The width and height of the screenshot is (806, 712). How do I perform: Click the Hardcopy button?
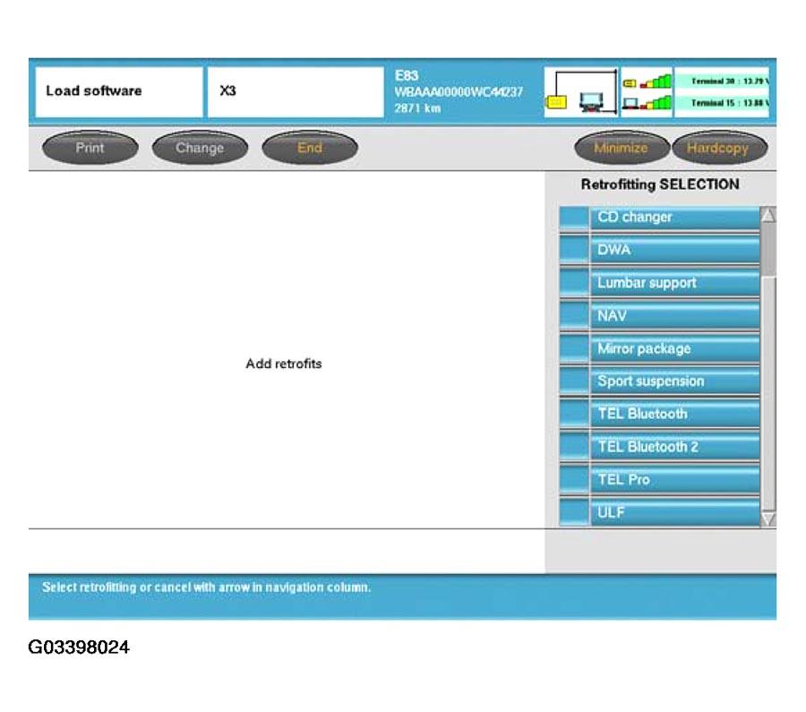click(x=719, y=149)
